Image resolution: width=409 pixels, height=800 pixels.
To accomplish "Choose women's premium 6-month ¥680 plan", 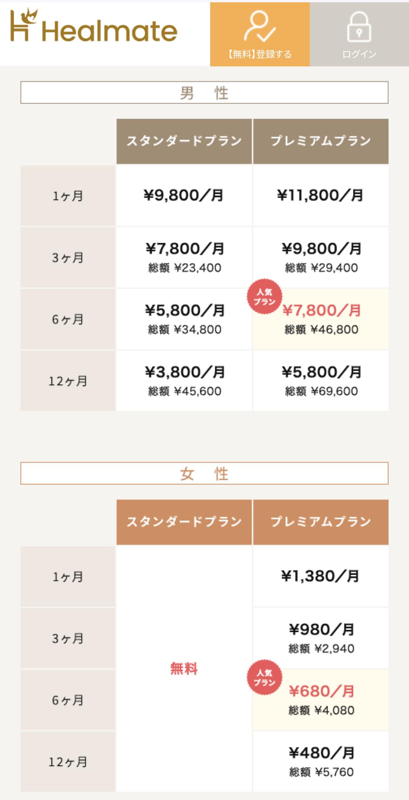I will pos(321,699).
